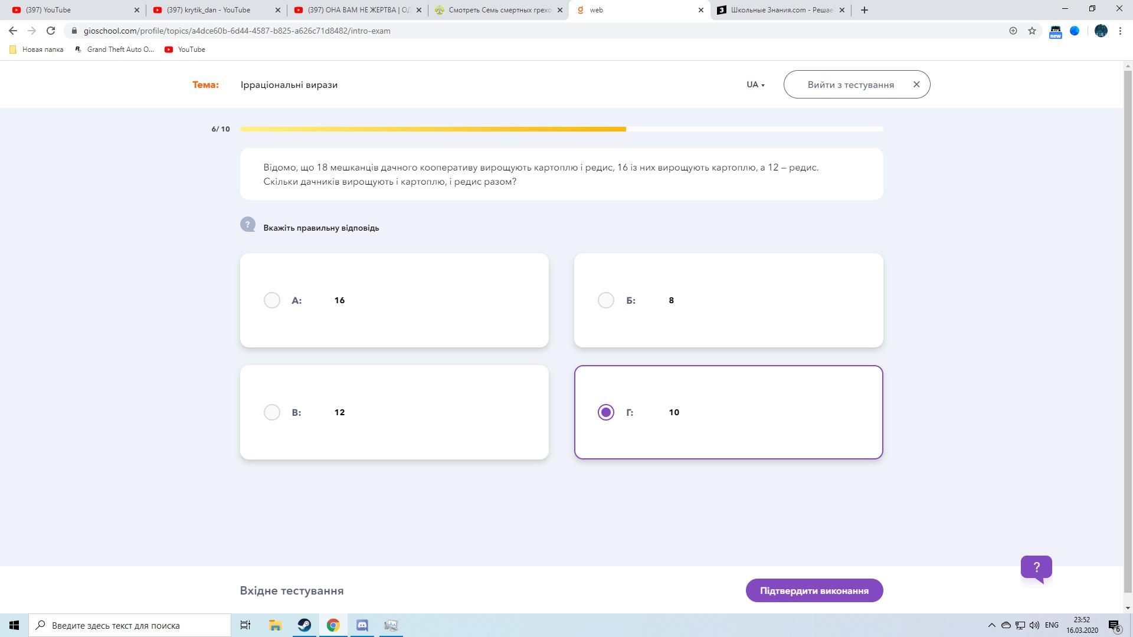1133x637 pixels.
Task: Click the Windows search input field
Action: tap(136, 625)
